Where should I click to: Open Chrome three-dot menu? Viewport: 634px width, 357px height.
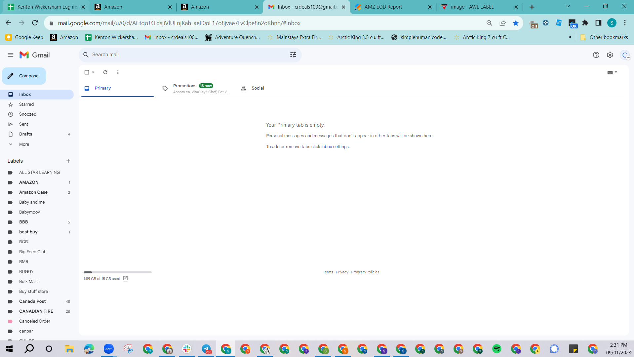625,23
